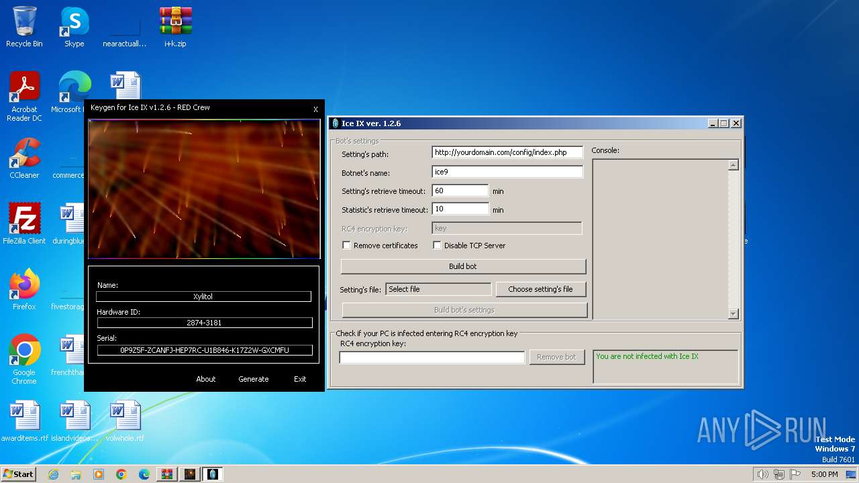Open Edge from taskbar
859x483 pixels.
144,474
